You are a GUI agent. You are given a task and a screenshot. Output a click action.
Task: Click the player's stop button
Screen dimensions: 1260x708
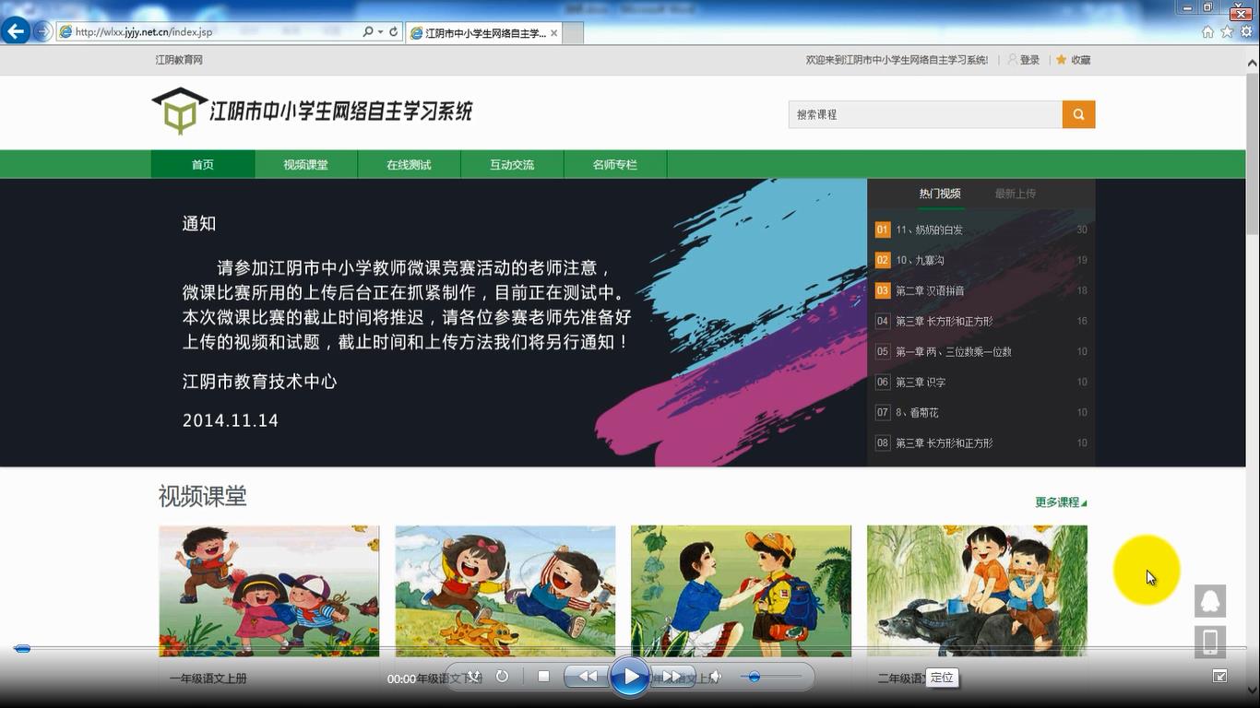[x=543, y=676]
